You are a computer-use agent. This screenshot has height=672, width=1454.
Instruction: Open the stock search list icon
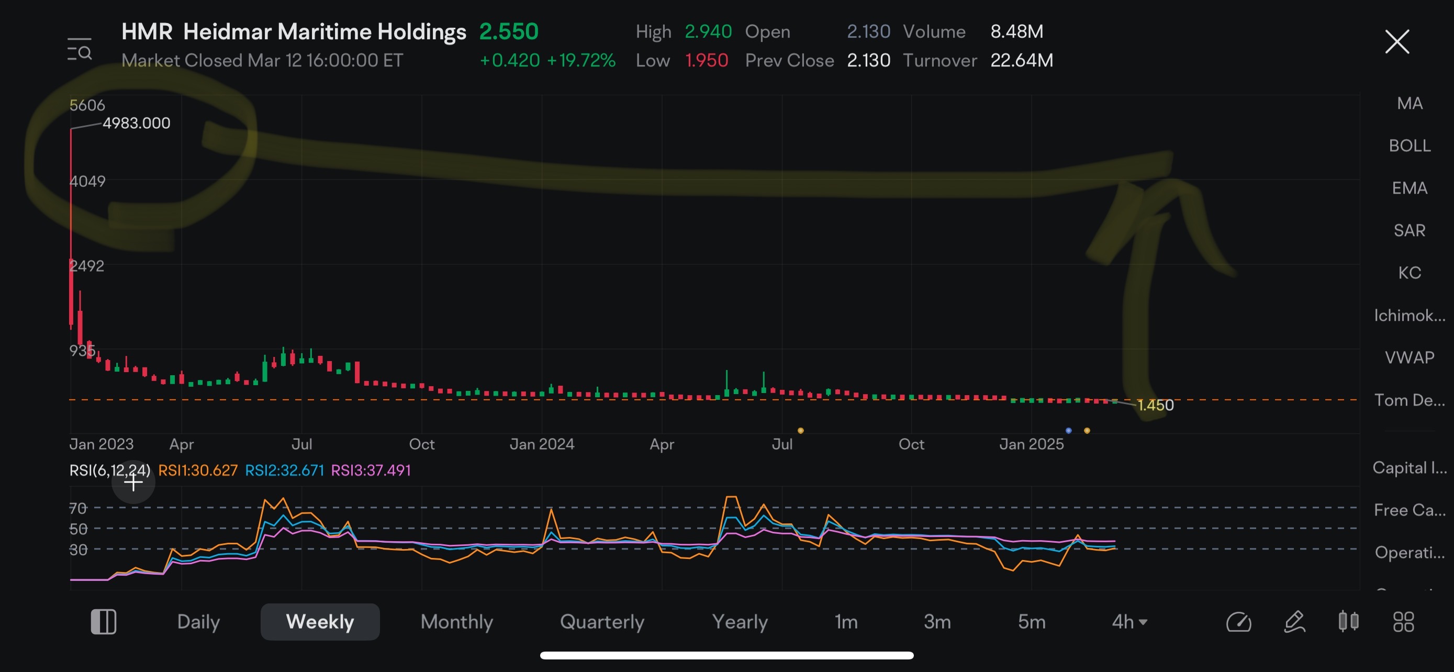[80, 50]
